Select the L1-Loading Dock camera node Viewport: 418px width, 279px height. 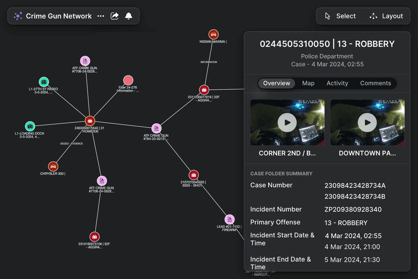30,126
